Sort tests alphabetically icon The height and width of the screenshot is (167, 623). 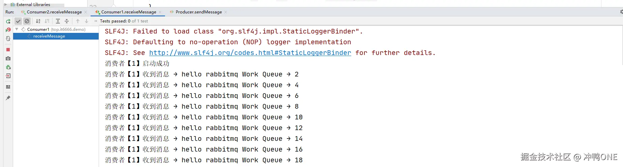(x=38, y=21)
